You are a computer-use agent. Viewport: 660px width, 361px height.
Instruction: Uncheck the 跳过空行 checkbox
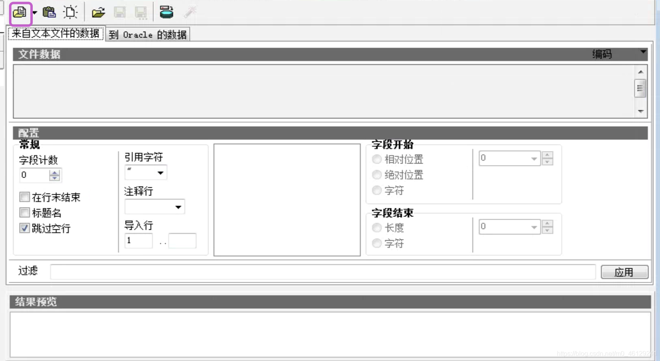tap(25, 228)
